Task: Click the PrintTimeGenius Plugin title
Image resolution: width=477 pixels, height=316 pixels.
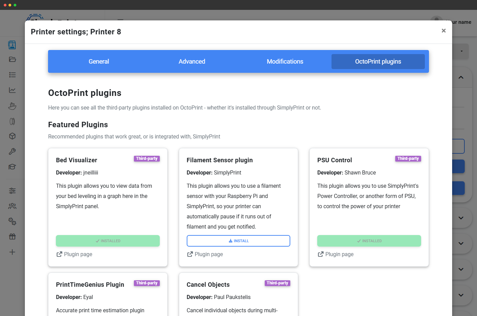Action: pyautogui.click(x=90, y=285)
